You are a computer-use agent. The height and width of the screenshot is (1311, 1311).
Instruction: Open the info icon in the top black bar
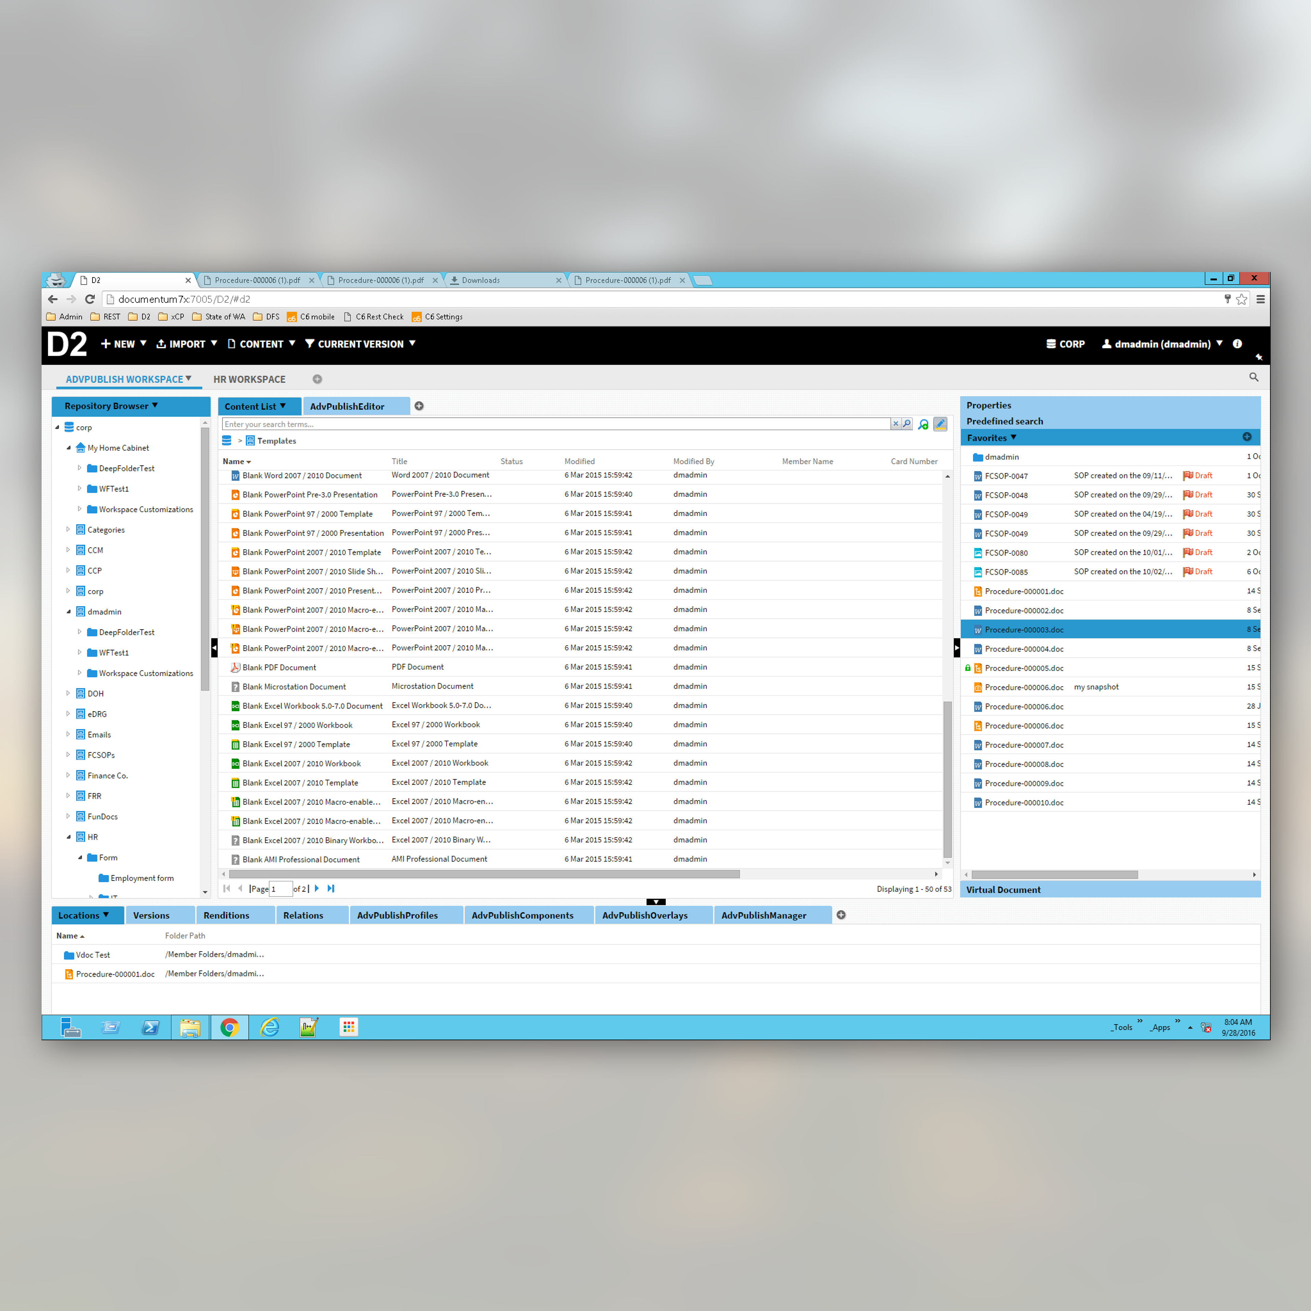1237,344
